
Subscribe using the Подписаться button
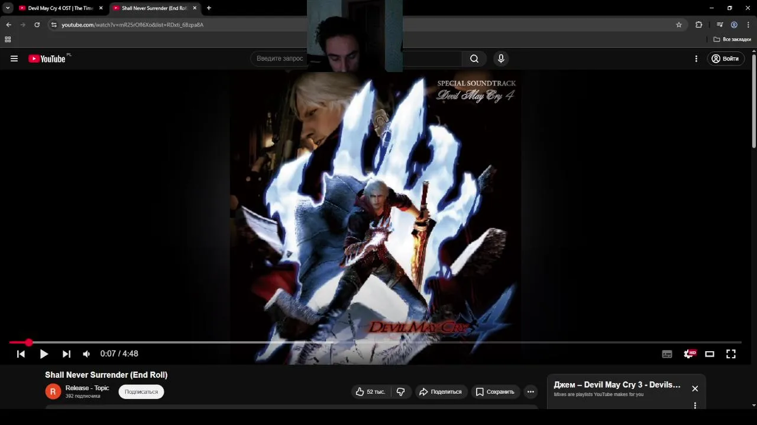[141, 391]
